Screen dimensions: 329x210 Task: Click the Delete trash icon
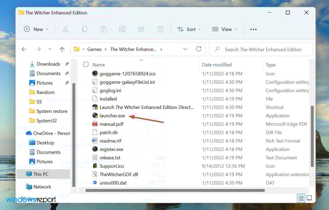pos(160,29)
